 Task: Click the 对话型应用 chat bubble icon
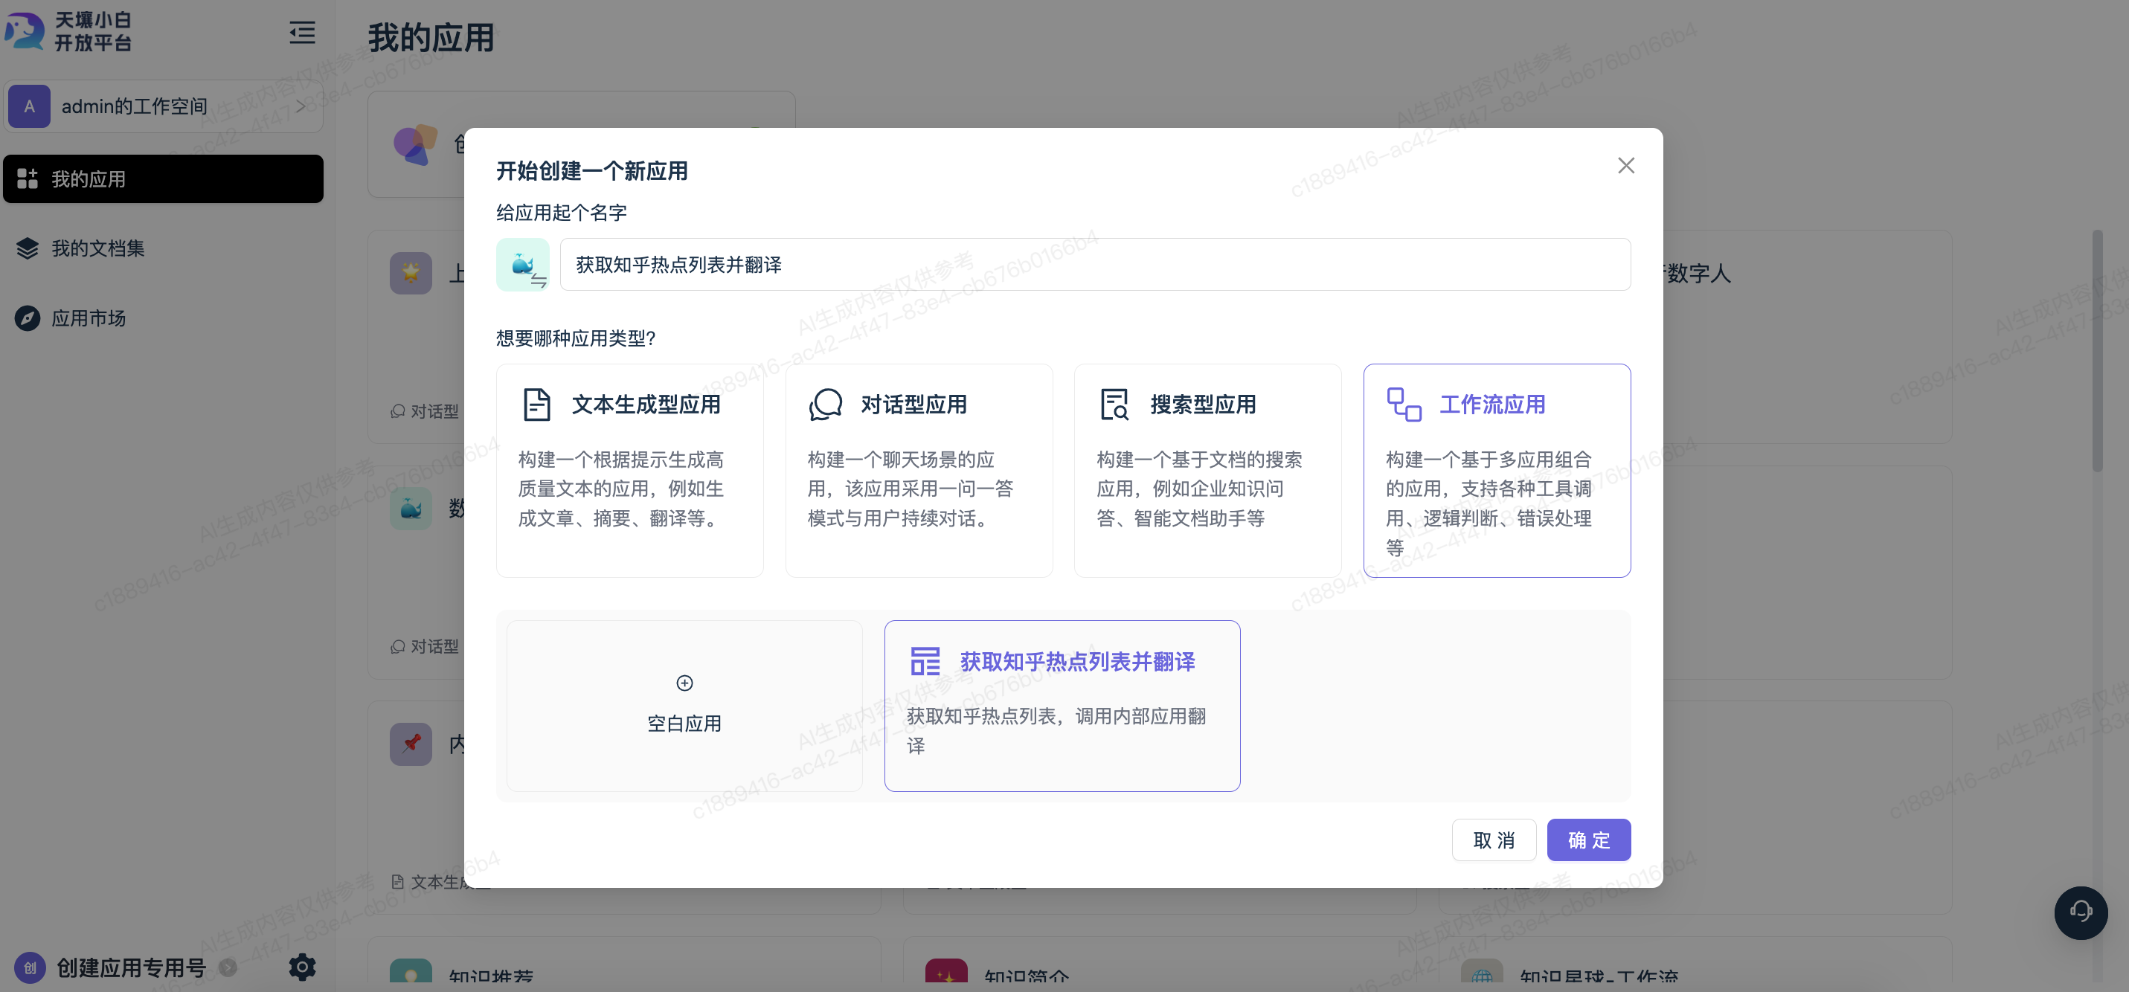(825, 405)
